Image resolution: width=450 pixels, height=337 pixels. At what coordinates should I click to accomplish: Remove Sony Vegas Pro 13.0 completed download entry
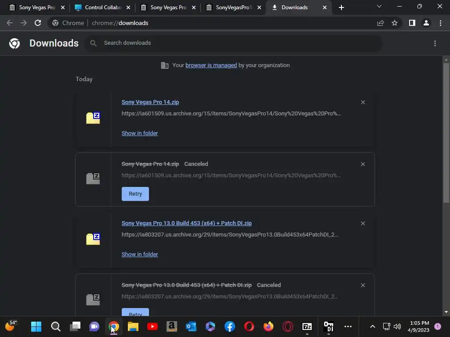(363, 223)
